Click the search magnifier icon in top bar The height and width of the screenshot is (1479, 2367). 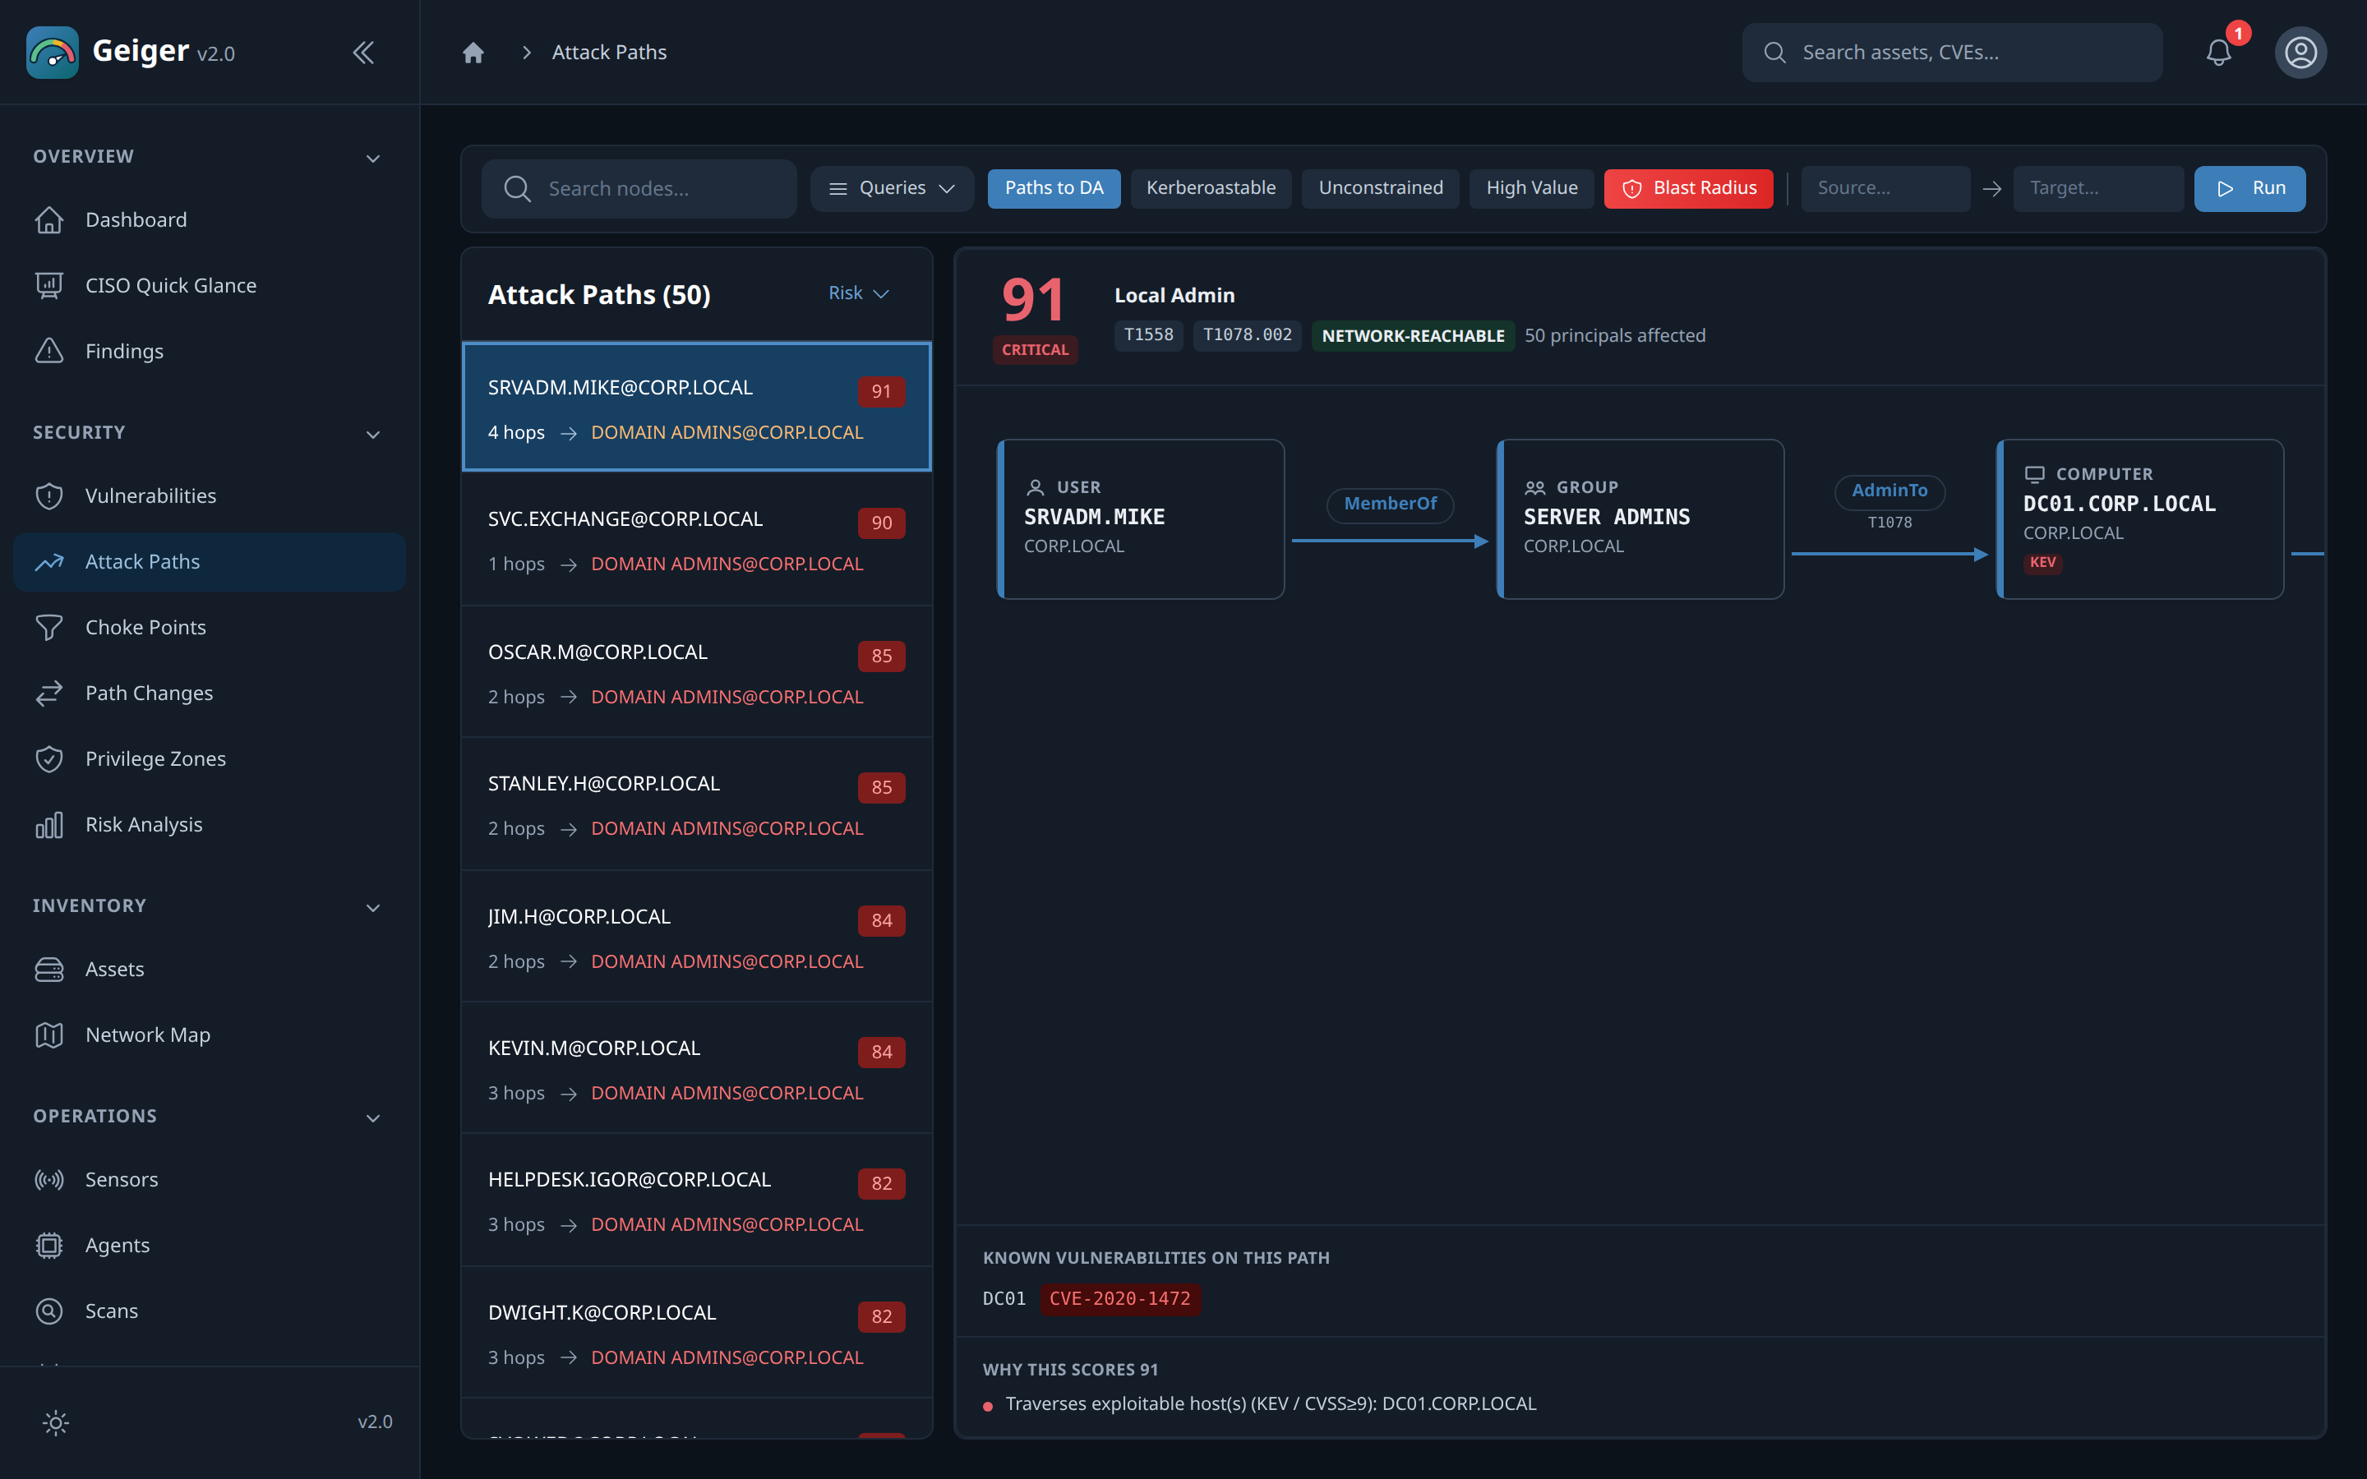click(x=1774, y=52)
